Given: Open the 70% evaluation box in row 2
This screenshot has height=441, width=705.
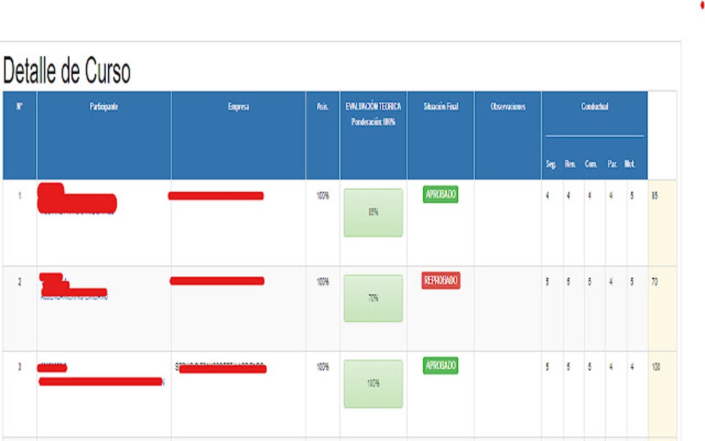Looking at the screenshot, I should (373, 298).
